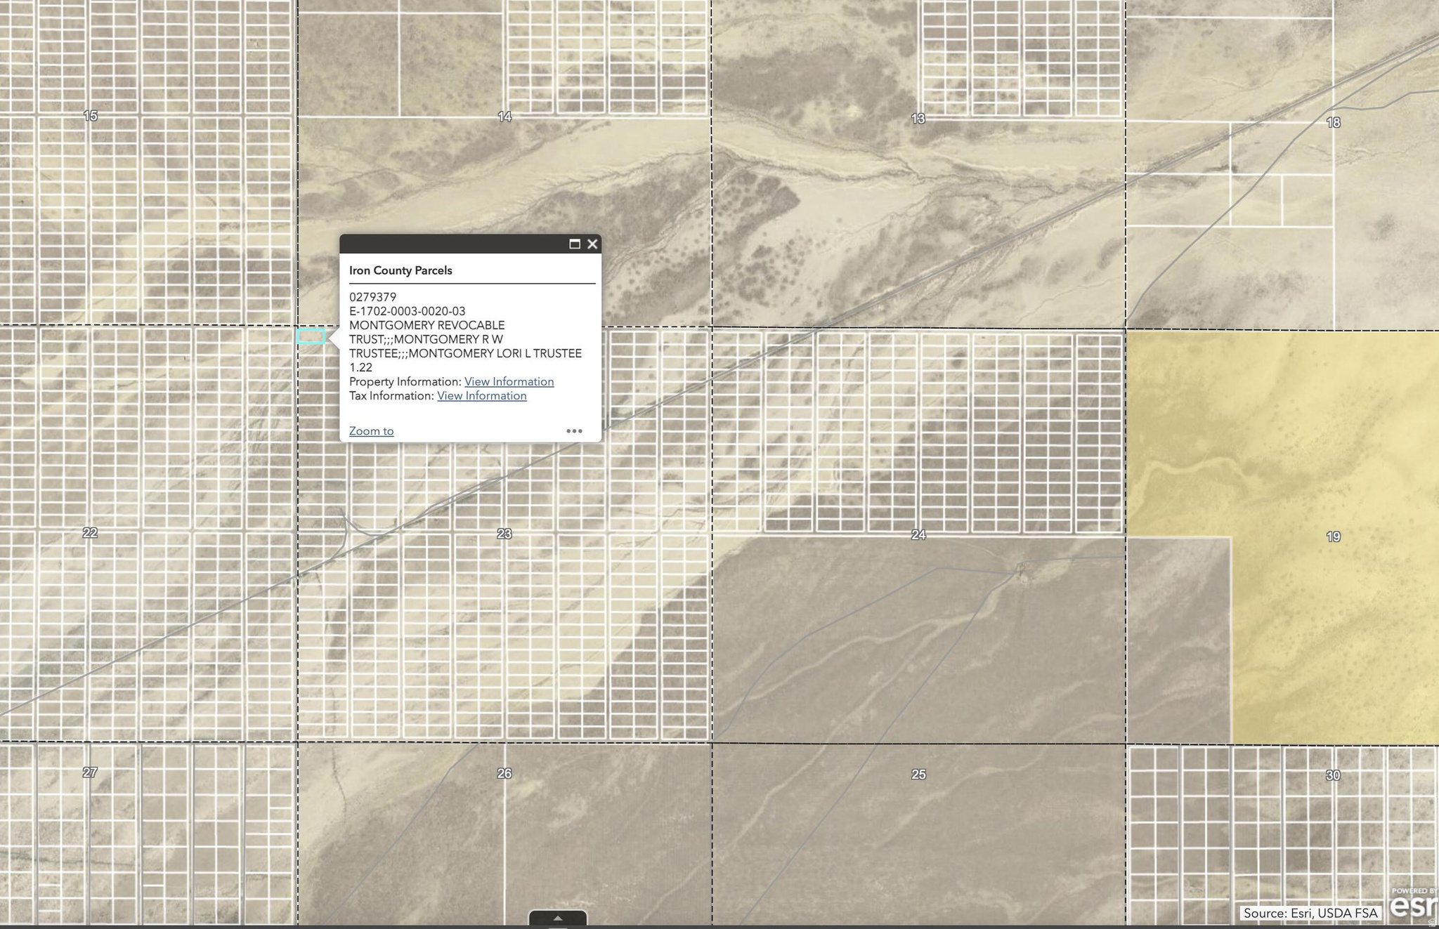Open the popup overflow actions dropdown
This screenshot has width=1439, height=929.
(575, 430)
